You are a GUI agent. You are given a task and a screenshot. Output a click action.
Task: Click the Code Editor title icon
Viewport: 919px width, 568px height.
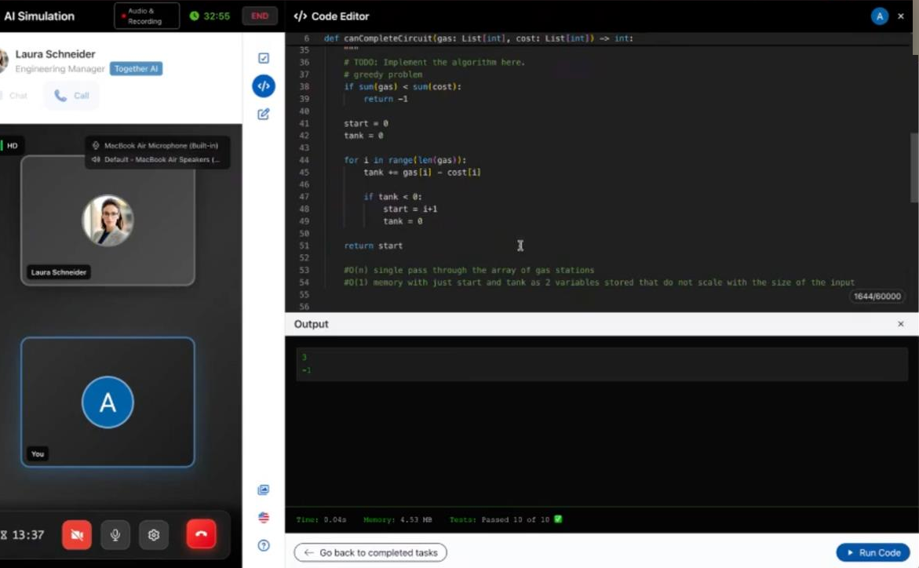coord(300,16)
